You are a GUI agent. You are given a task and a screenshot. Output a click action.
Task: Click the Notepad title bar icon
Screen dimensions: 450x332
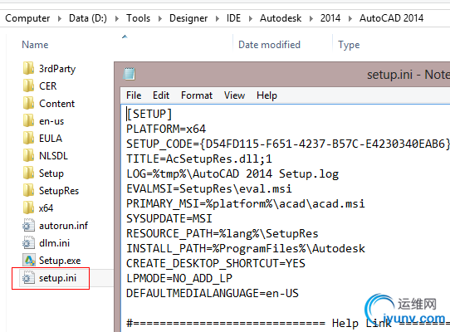(x=130, y=74)
